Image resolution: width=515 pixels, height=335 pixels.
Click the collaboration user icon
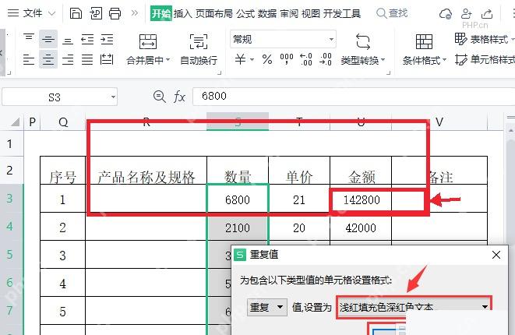pos(466,13)
